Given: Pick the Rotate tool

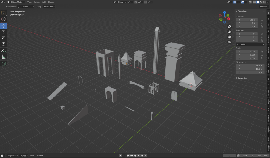Looking at the screenshot, I should [3, 32].
